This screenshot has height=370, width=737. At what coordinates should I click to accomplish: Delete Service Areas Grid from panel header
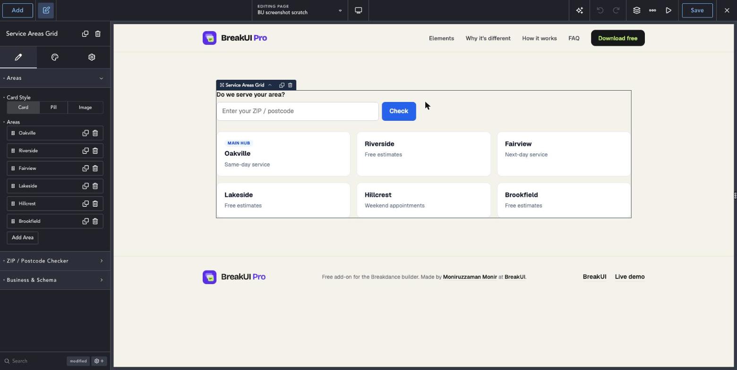click(x=98, y=34)
